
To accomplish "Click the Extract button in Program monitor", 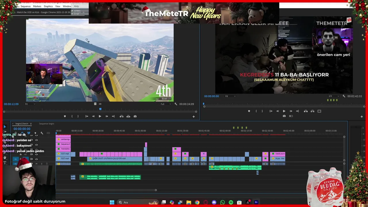I will click(x=313, y=111).
